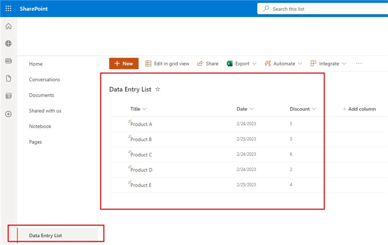Open Notebook in site navigation

coord(40,127)
